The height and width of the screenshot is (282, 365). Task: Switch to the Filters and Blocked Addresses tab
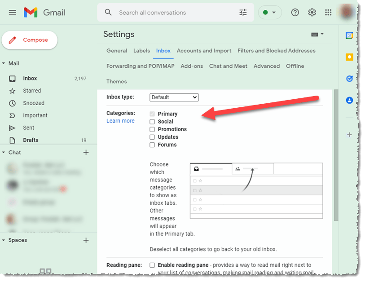276,51
